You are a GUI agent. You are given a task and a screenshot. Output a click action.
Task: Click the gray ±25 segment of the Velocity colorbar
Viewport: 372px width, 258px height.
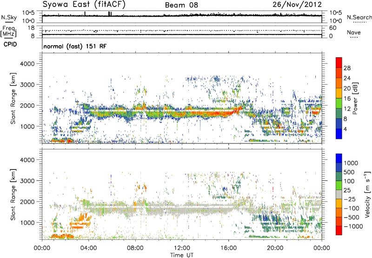339,194
